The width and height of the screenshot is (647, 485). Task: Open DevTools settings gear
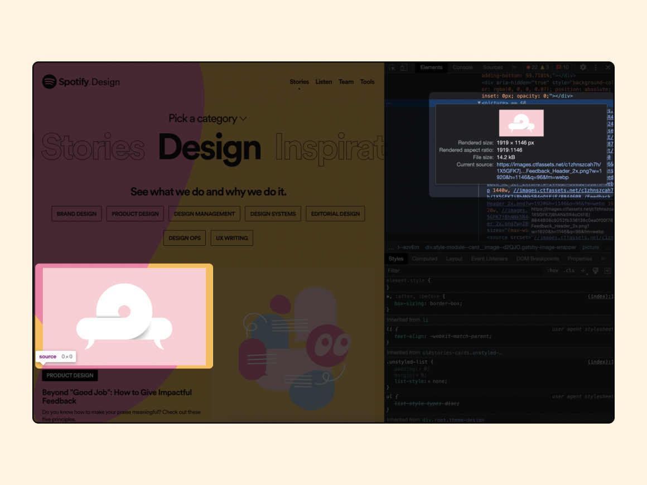pos(583,67)
